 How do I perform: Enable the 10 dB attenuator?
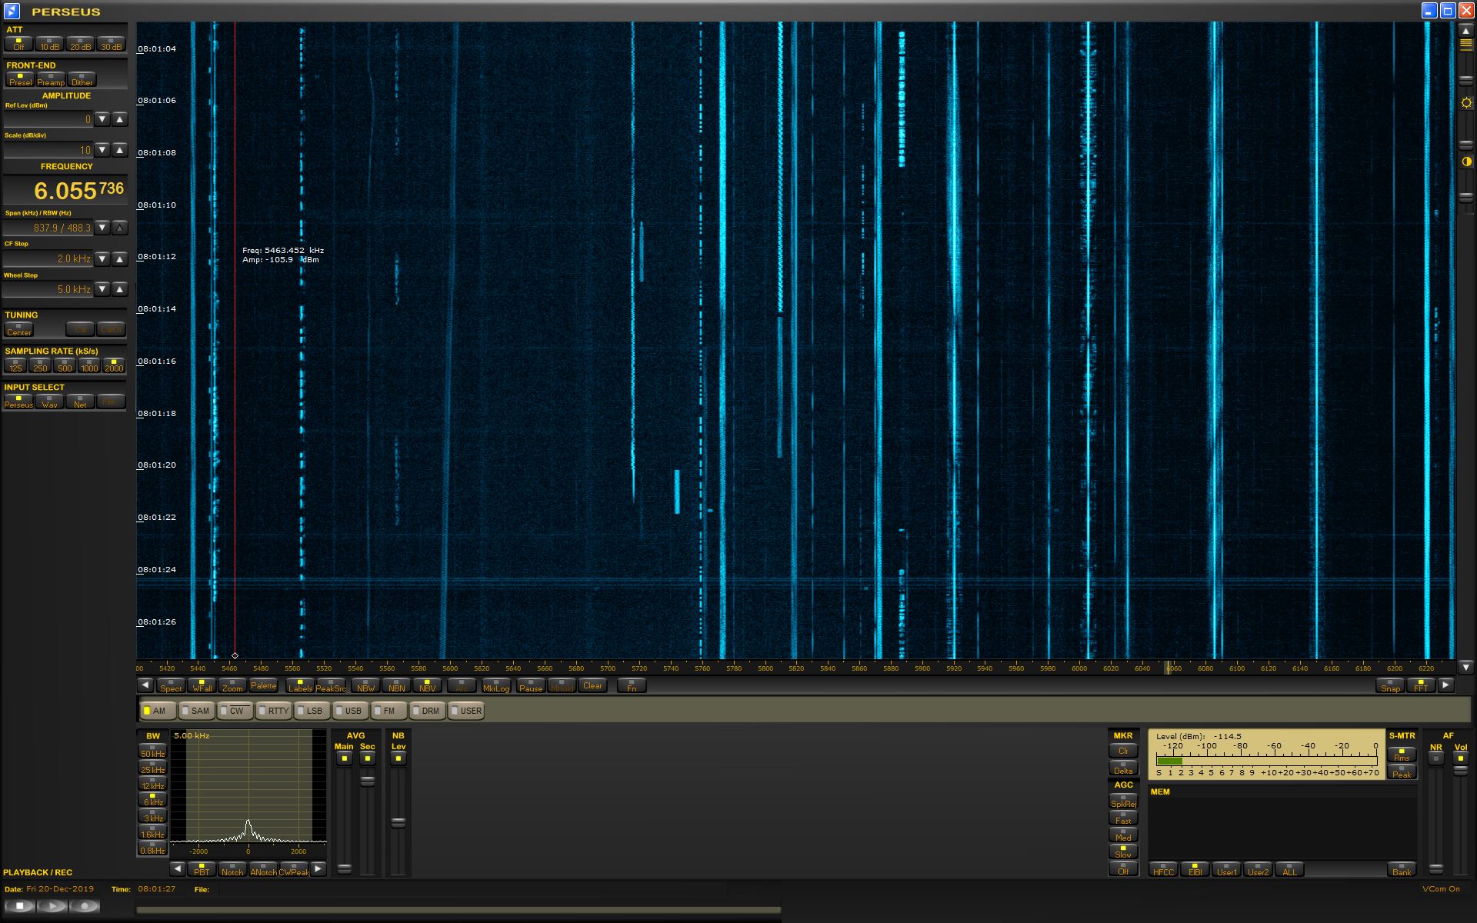pyautogui.click(x=49, y=45)
